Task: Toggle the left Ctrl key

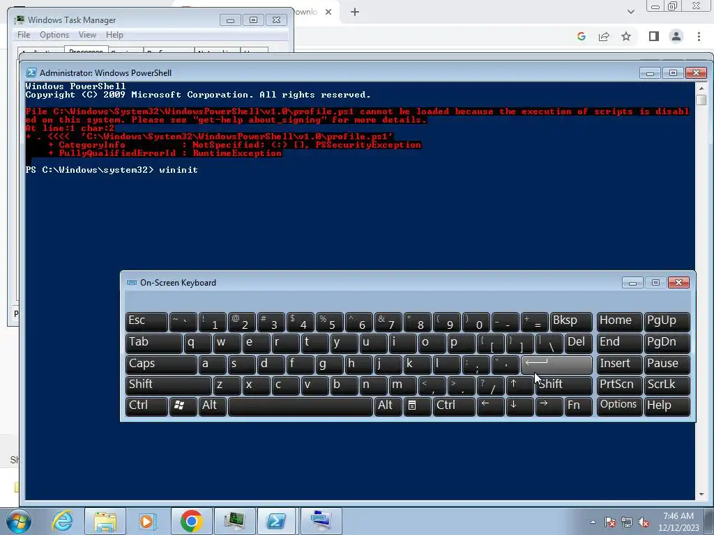Action: (x=146, y=406)
